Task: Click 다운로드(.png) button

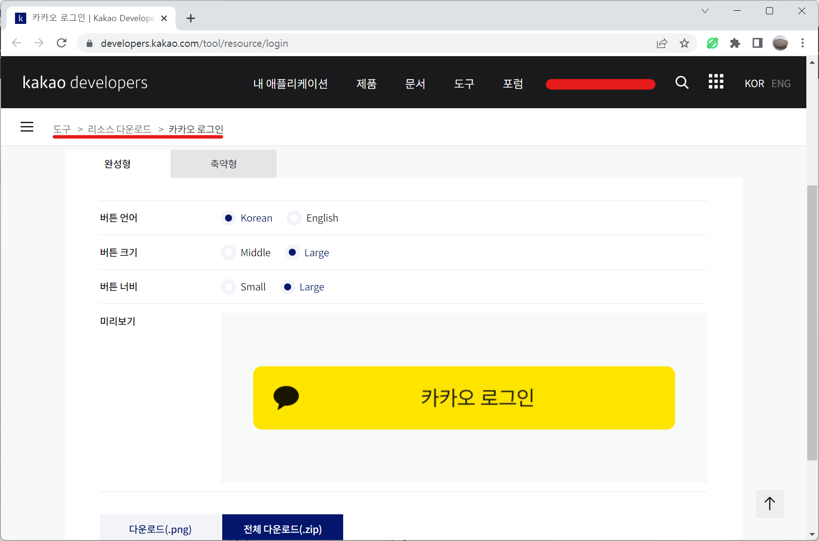Action: (160, 528)
